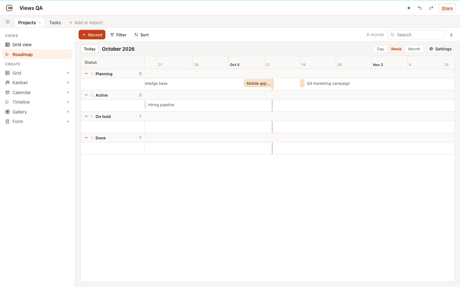Add a new Form view with plus
Viewport: 460px width, 287px height.
pos(68,121)
